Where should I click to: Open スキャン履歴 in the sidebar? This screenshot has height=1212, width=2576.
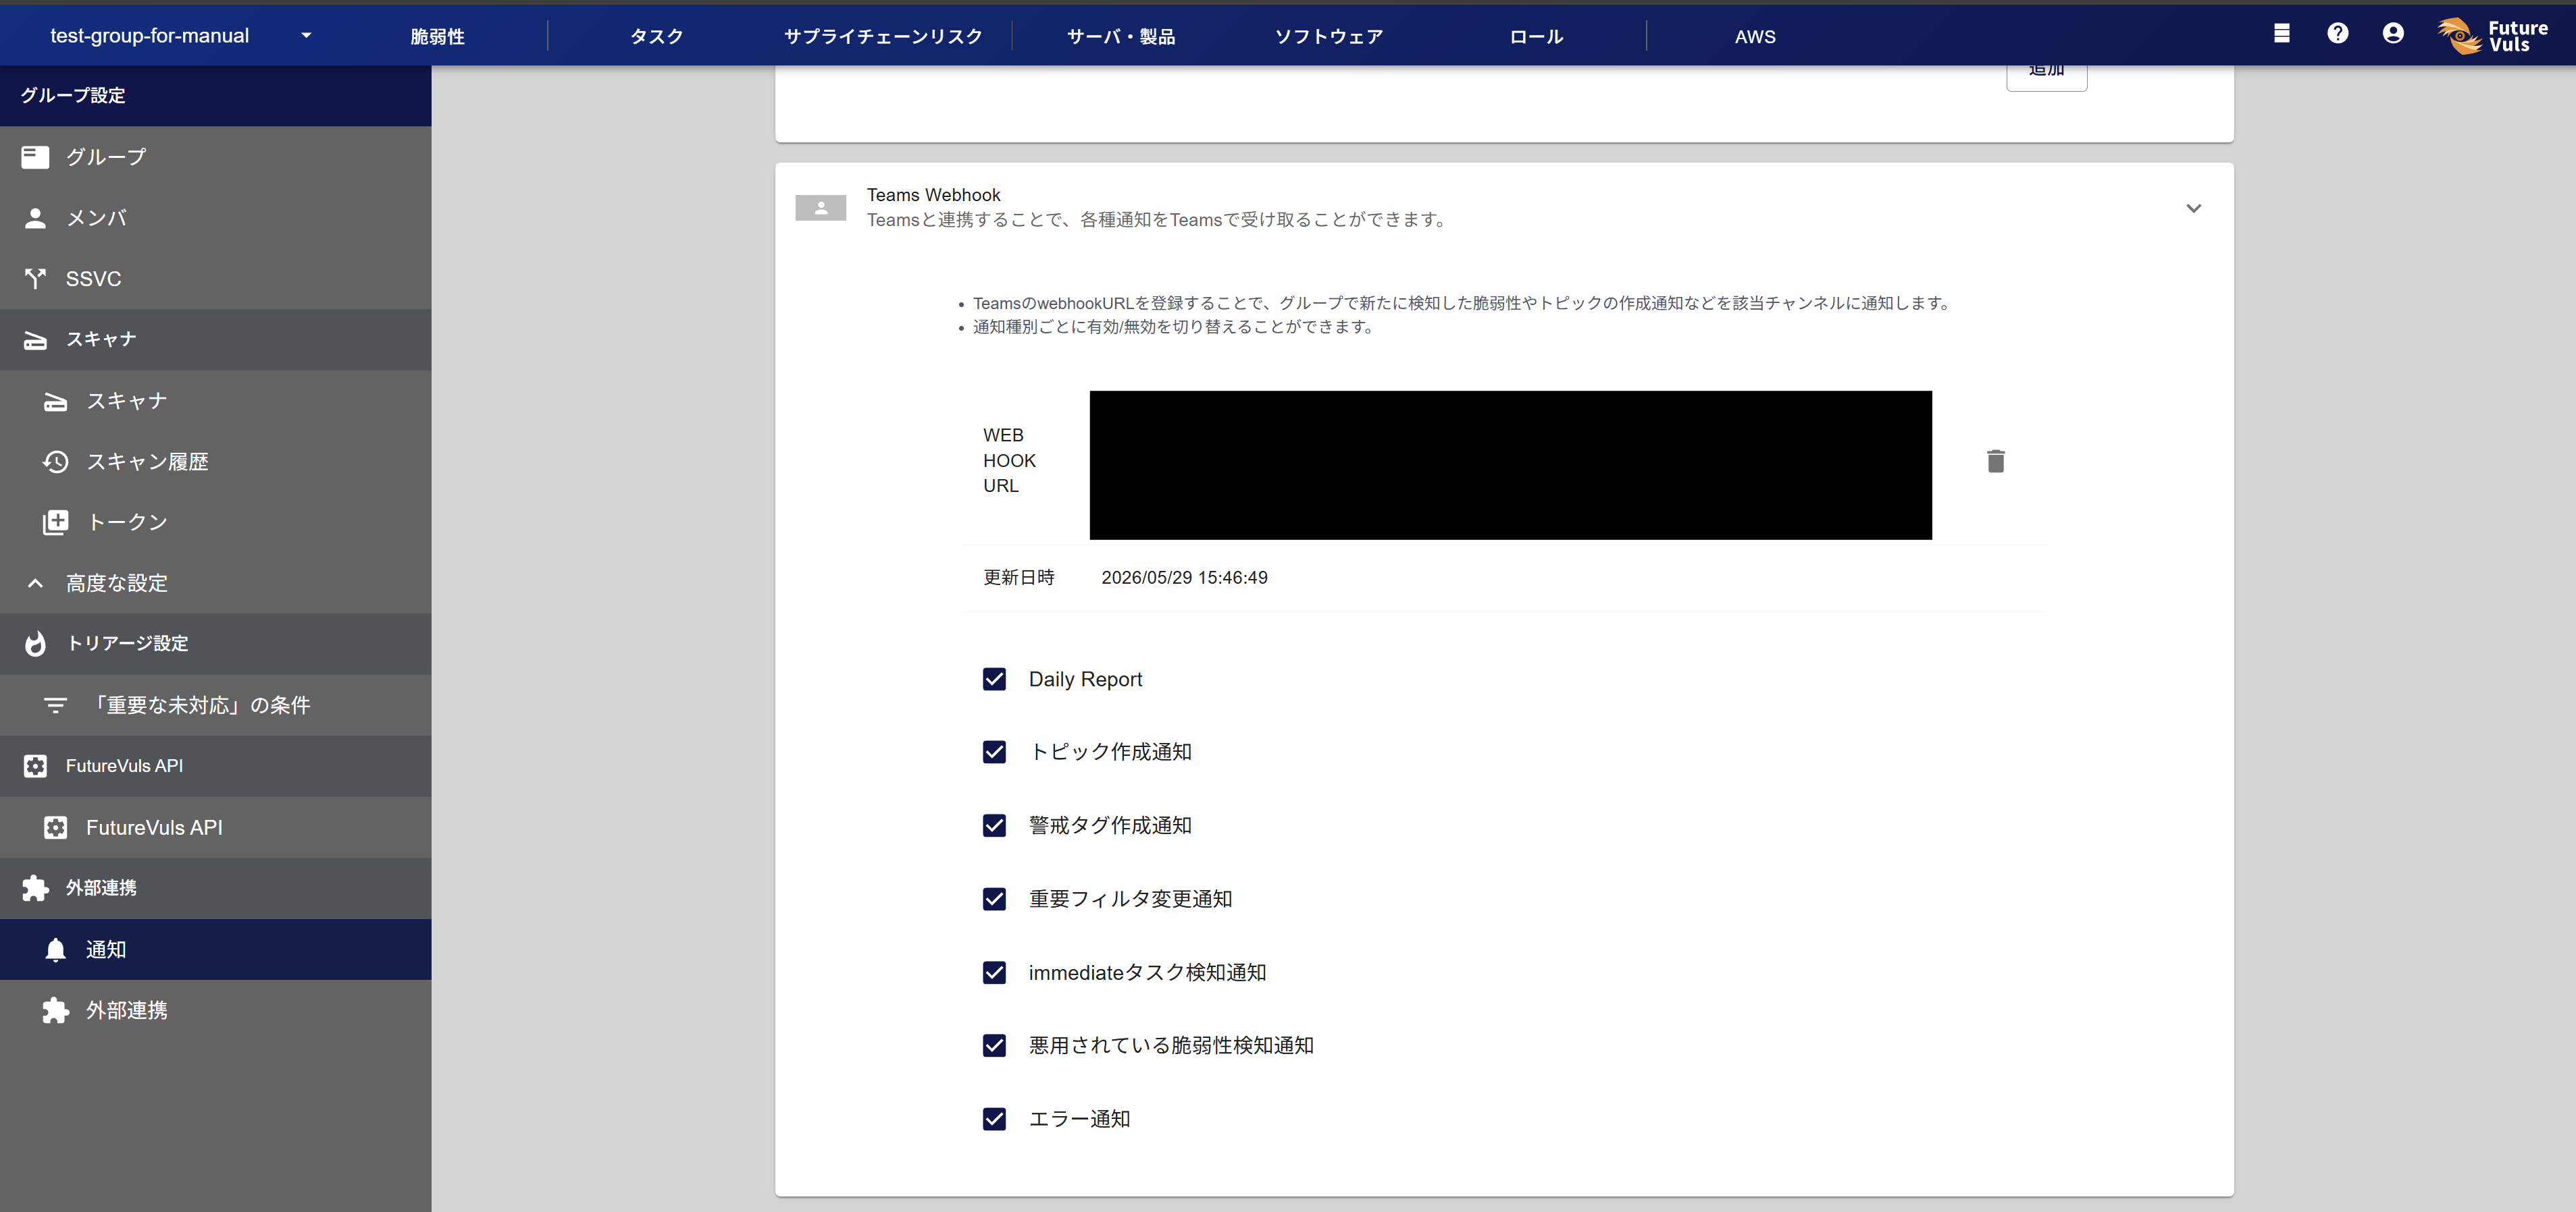point(216,462)
